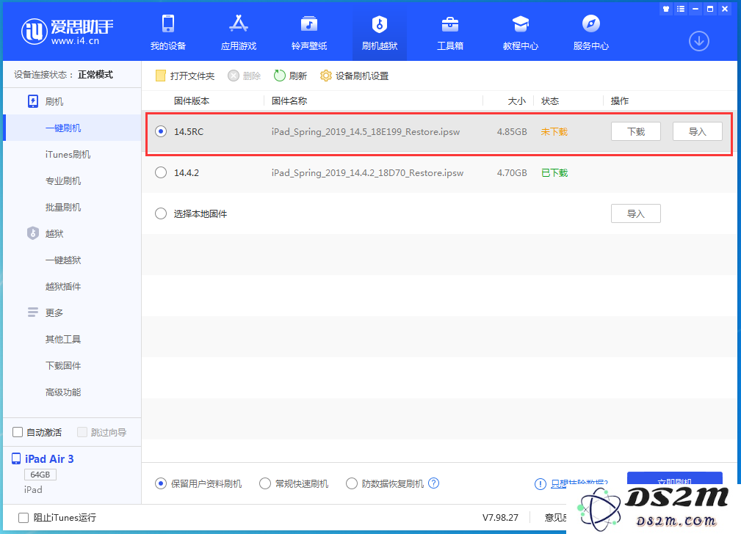Viewport: 741px width, 534px height.
Task: Open the 教程中心 section
Action: [520, 32]
